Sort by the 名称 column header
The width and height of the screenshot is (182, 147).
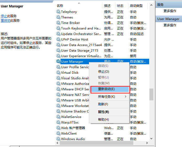point(79,6)
